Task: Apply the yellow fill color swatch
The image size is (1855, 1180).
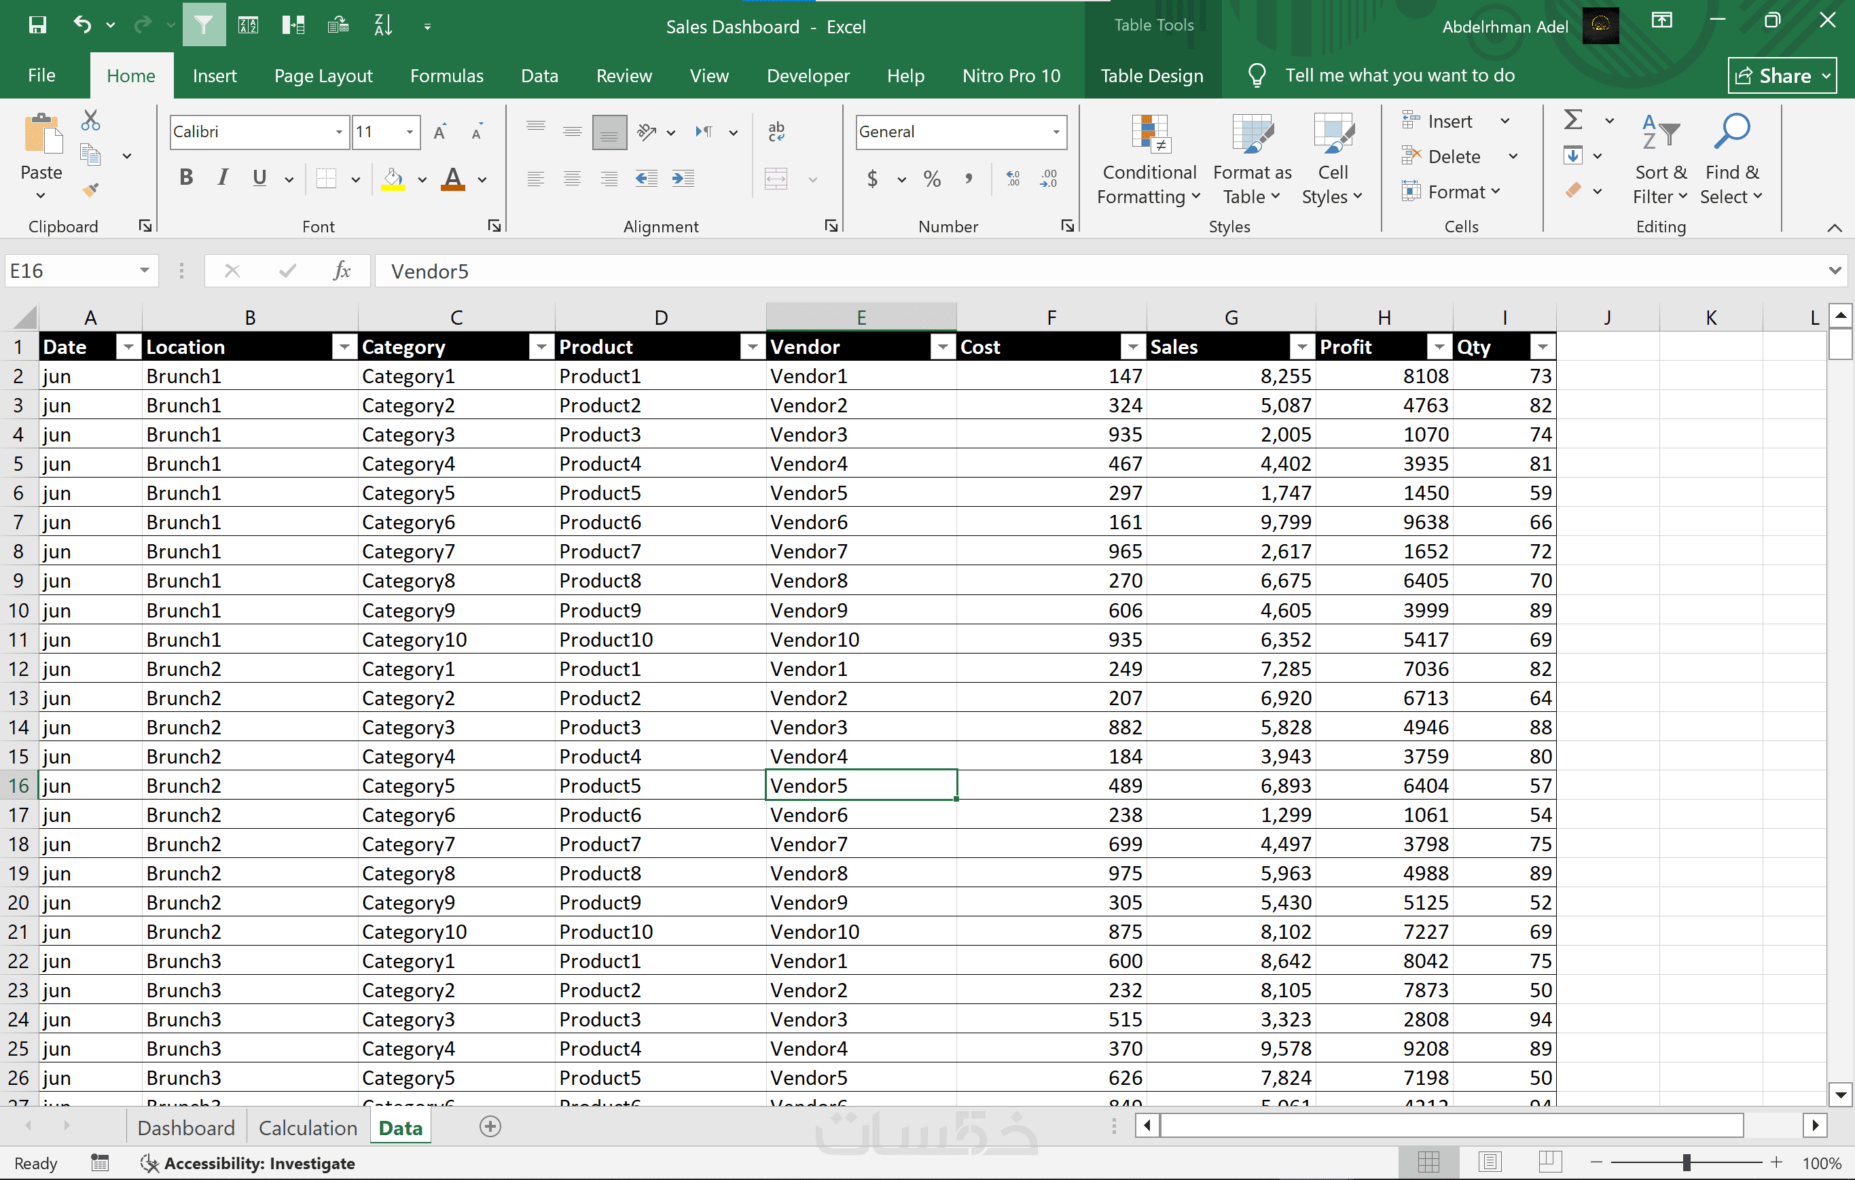Action: click(x=393, y=179)
